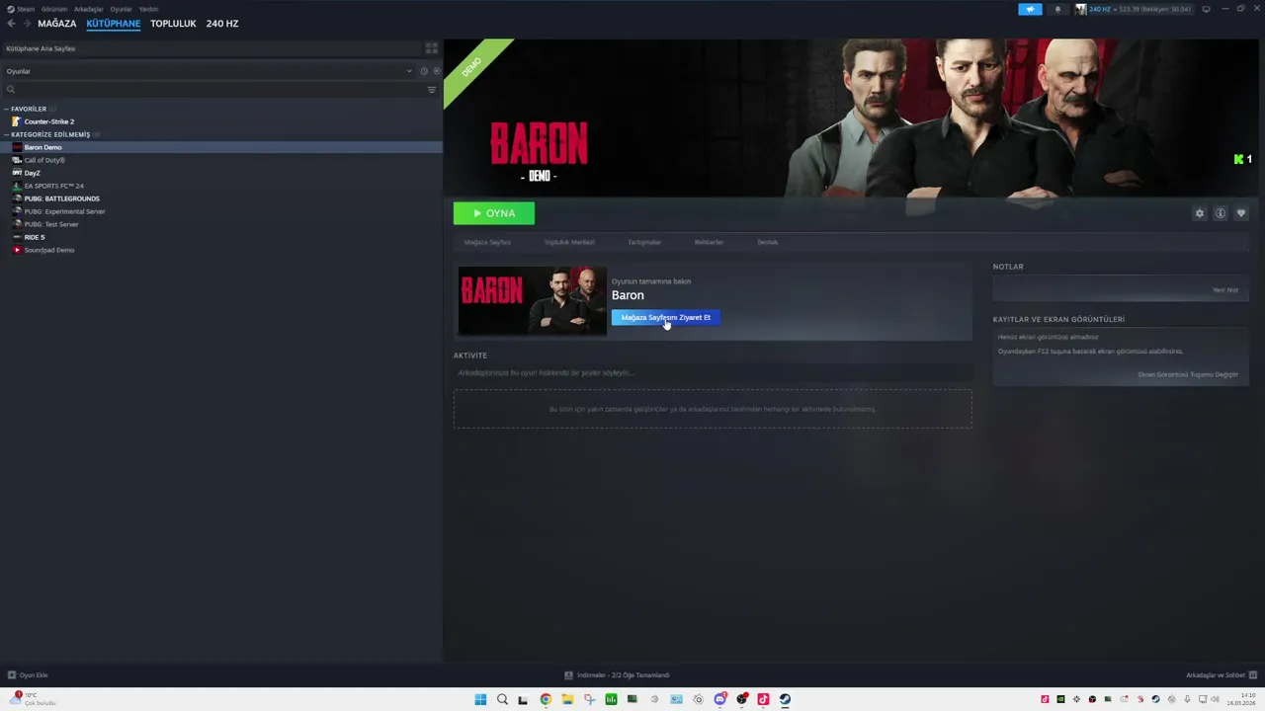Click the activity comment input field

coord(713,372)
